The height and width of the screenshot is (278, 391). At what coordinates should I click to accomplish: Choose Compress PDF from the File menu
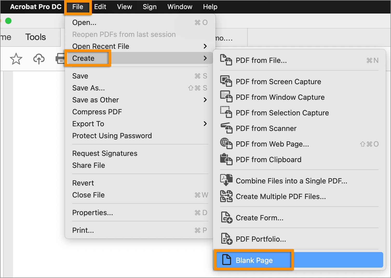click(x=97, y=112)
